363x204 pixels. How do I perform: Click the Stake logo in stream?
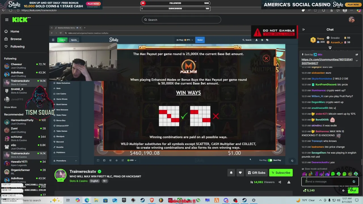tap(114, 40)
